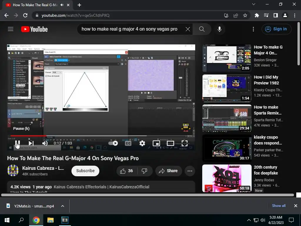Open Windows Start menu
Image resolution: width=301 pixels, height=226 pixels.
tap(7, 220)
